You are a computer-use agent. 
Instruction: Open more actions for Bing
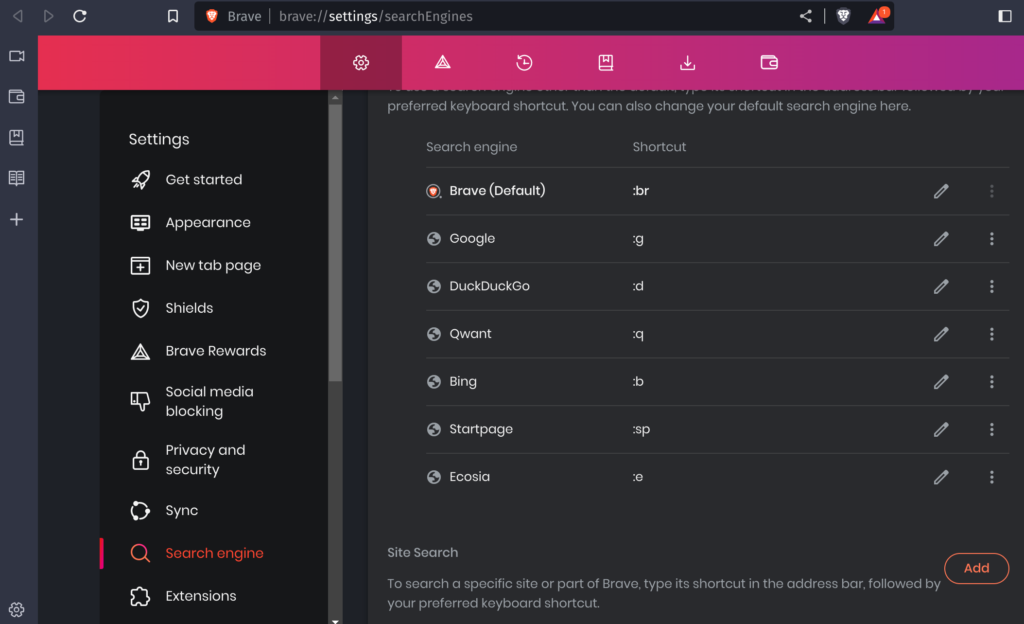992,382
